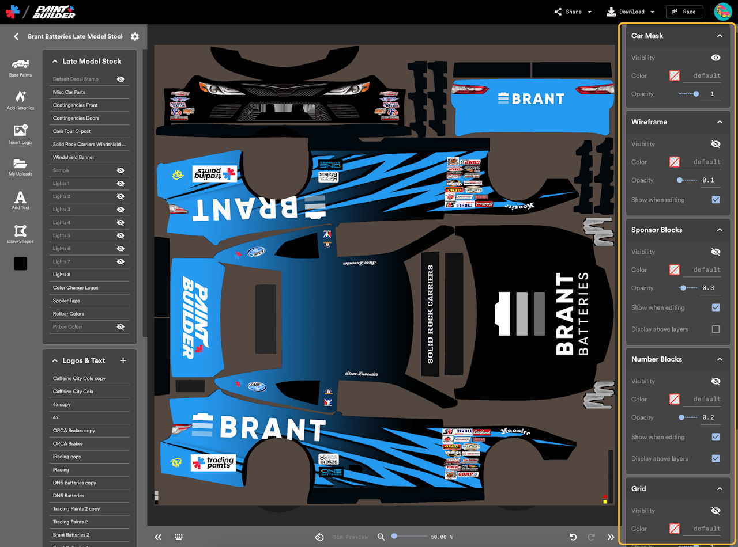Click the Sim Preview rotate icon
Image resolution: width=738 pixels, height=547 pixels.
click(319, 537)
